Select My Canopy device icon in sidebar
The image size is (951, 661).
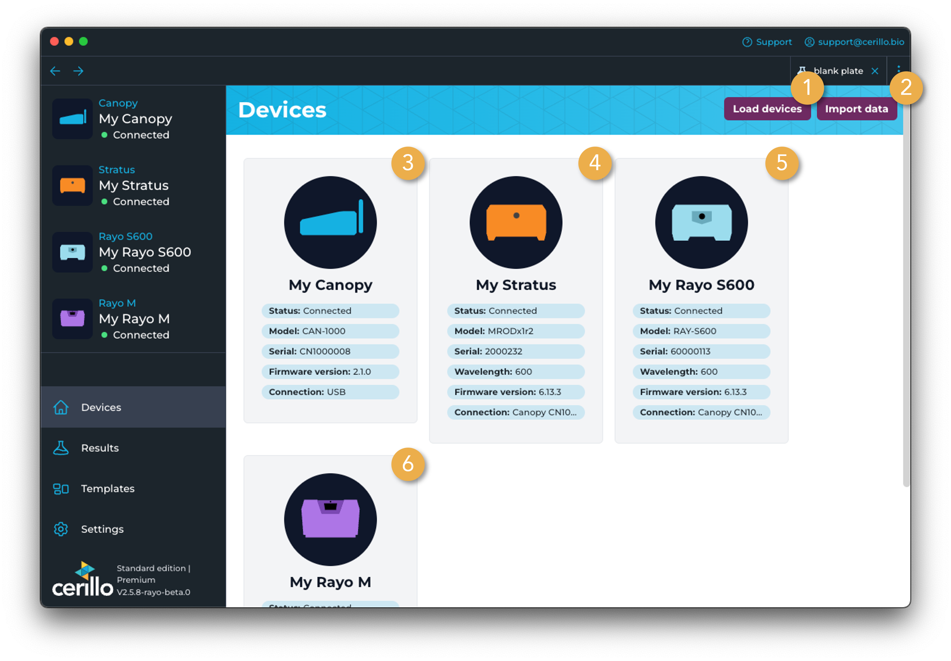pos(72,119)
